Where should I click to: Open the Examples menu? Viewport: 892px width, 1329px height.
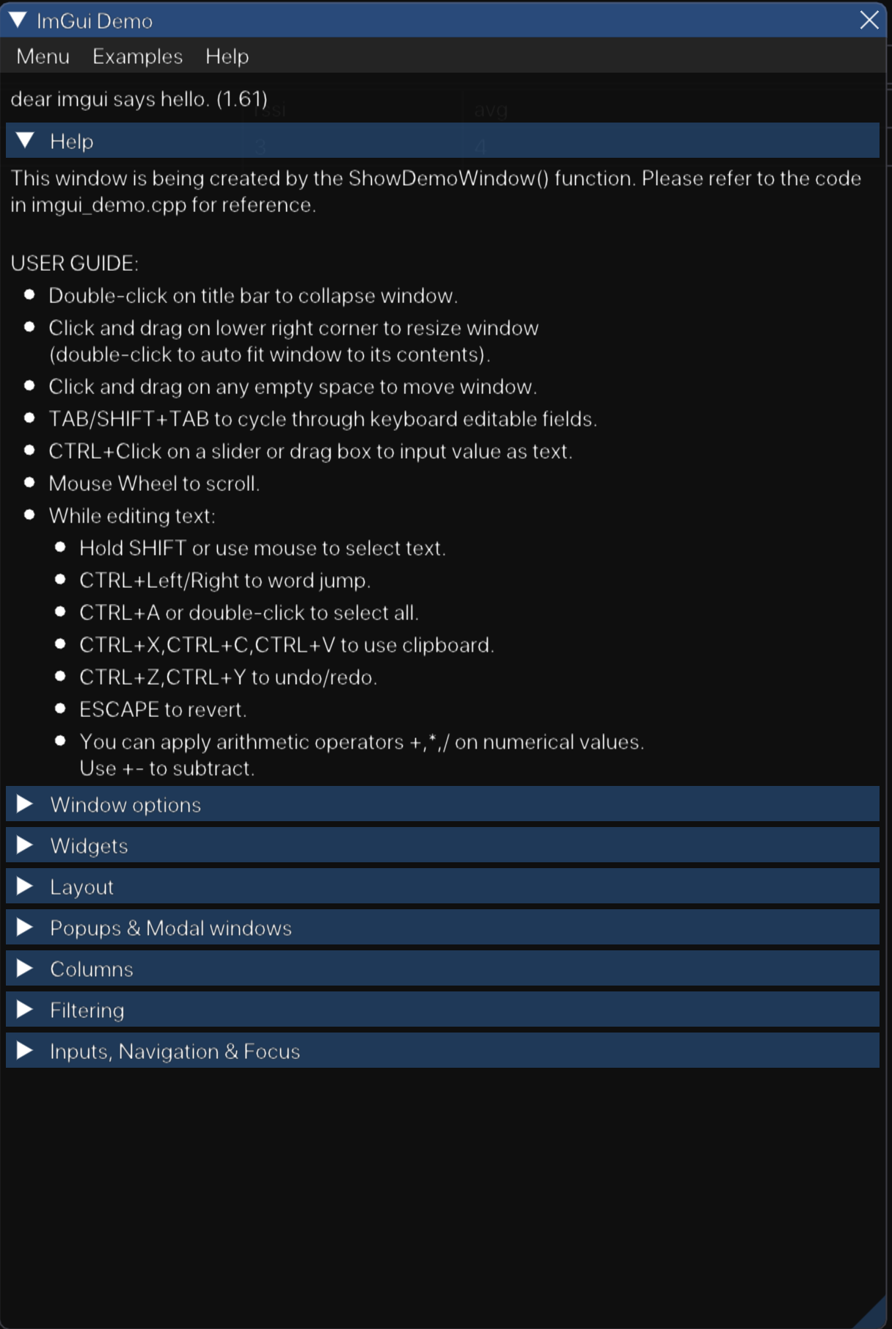[x=137, y=56]
